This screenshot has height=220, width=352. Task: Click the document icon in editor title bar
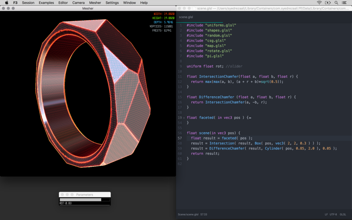pyautogui.click(x=194, y=8)
